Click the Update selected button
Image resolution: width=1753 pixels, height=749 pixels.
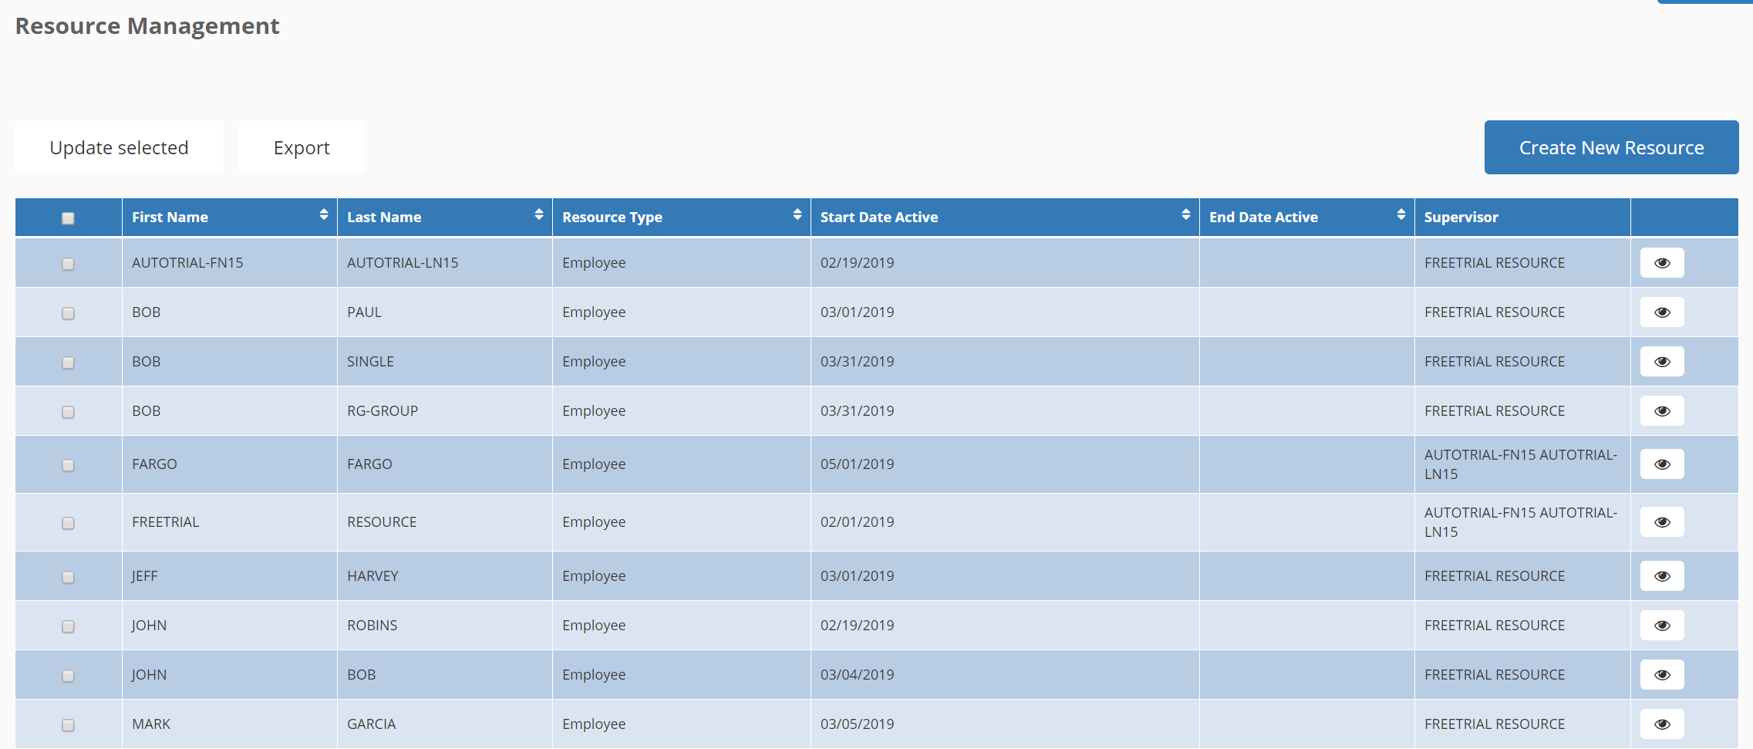(119, 147)
